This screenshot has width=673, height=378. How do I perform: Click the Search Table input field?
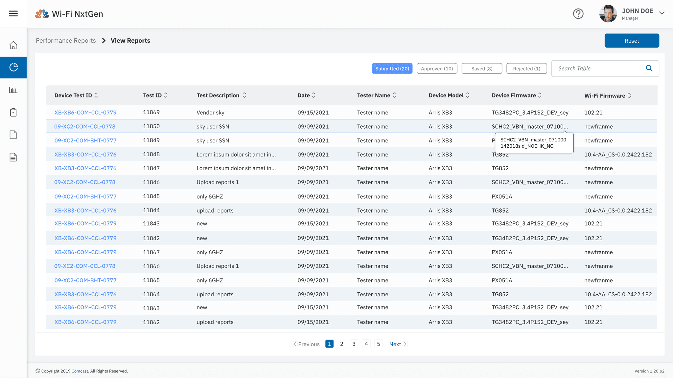pyautogui.click(x=598, y=69)
